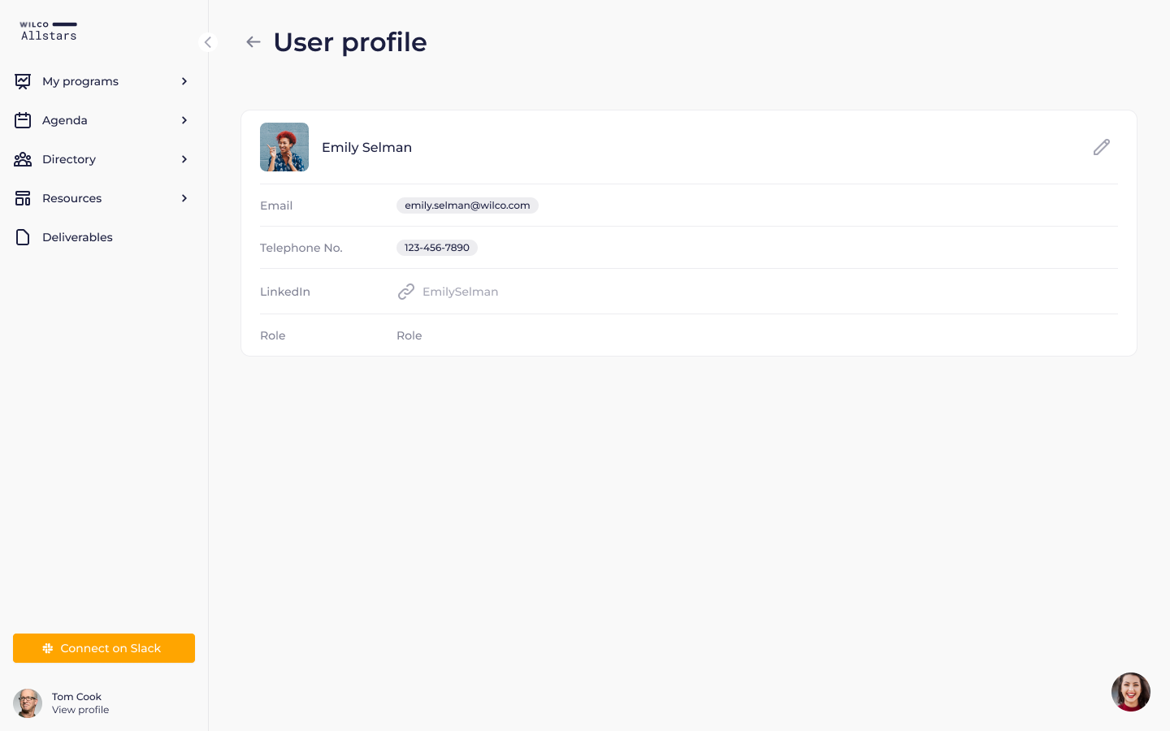The image size is (1170, 731).
Task: Open Tom Cook's View profile link
Action: (x=80, y=710)
